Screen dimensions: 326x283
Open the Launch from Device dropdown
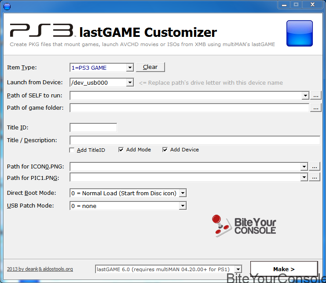tap(130, 82)
